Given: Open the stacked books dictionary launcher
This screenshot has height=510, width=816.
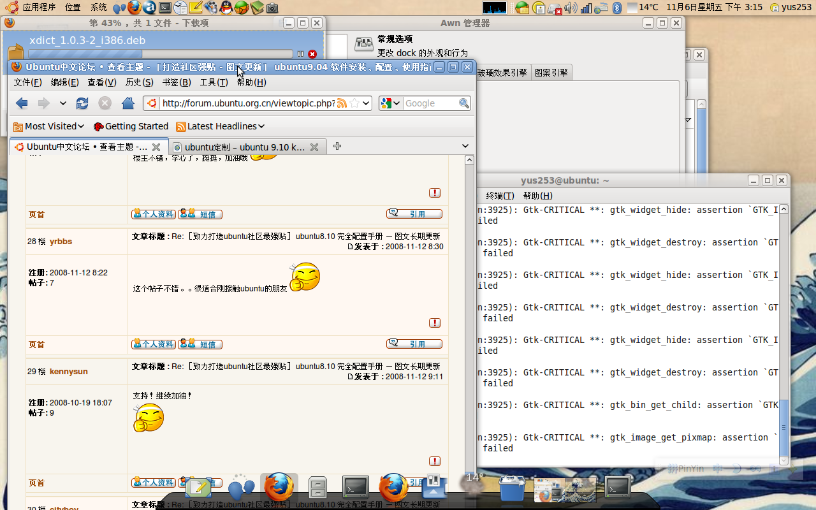Looking at the screenshot, I should click(257, 8).
